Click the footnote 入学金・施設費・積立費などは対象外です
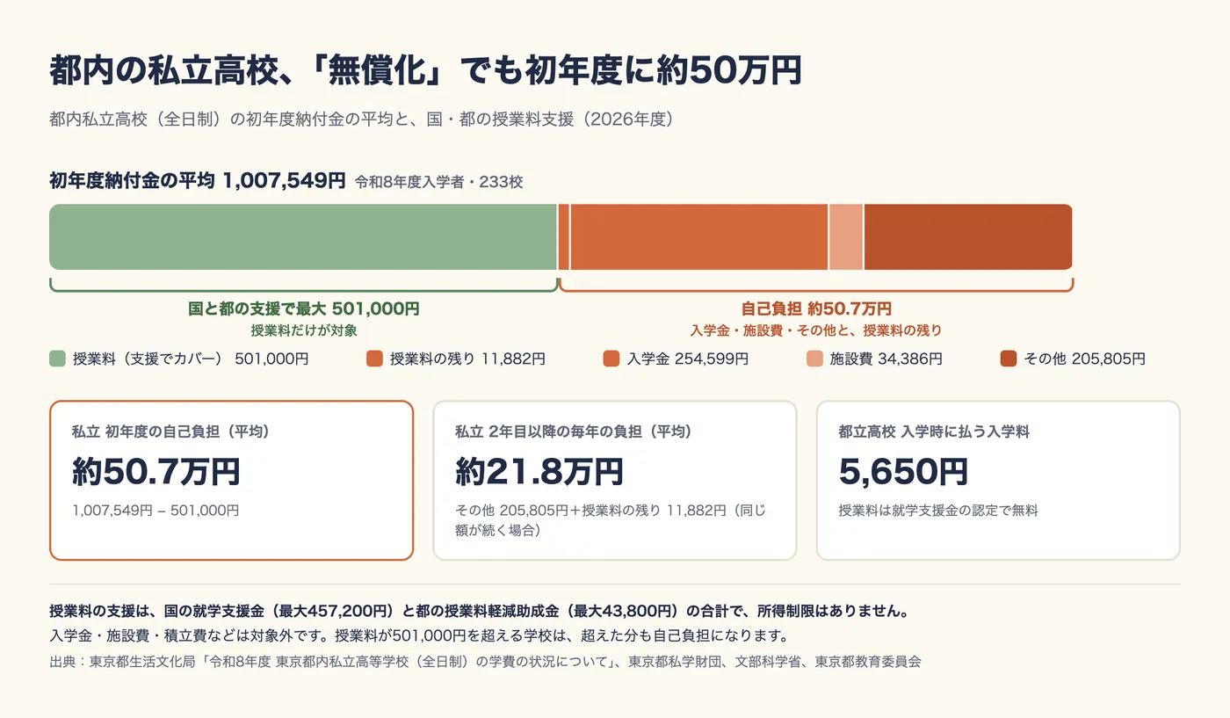Screen dimensions: 1230x718 [422, 635]
